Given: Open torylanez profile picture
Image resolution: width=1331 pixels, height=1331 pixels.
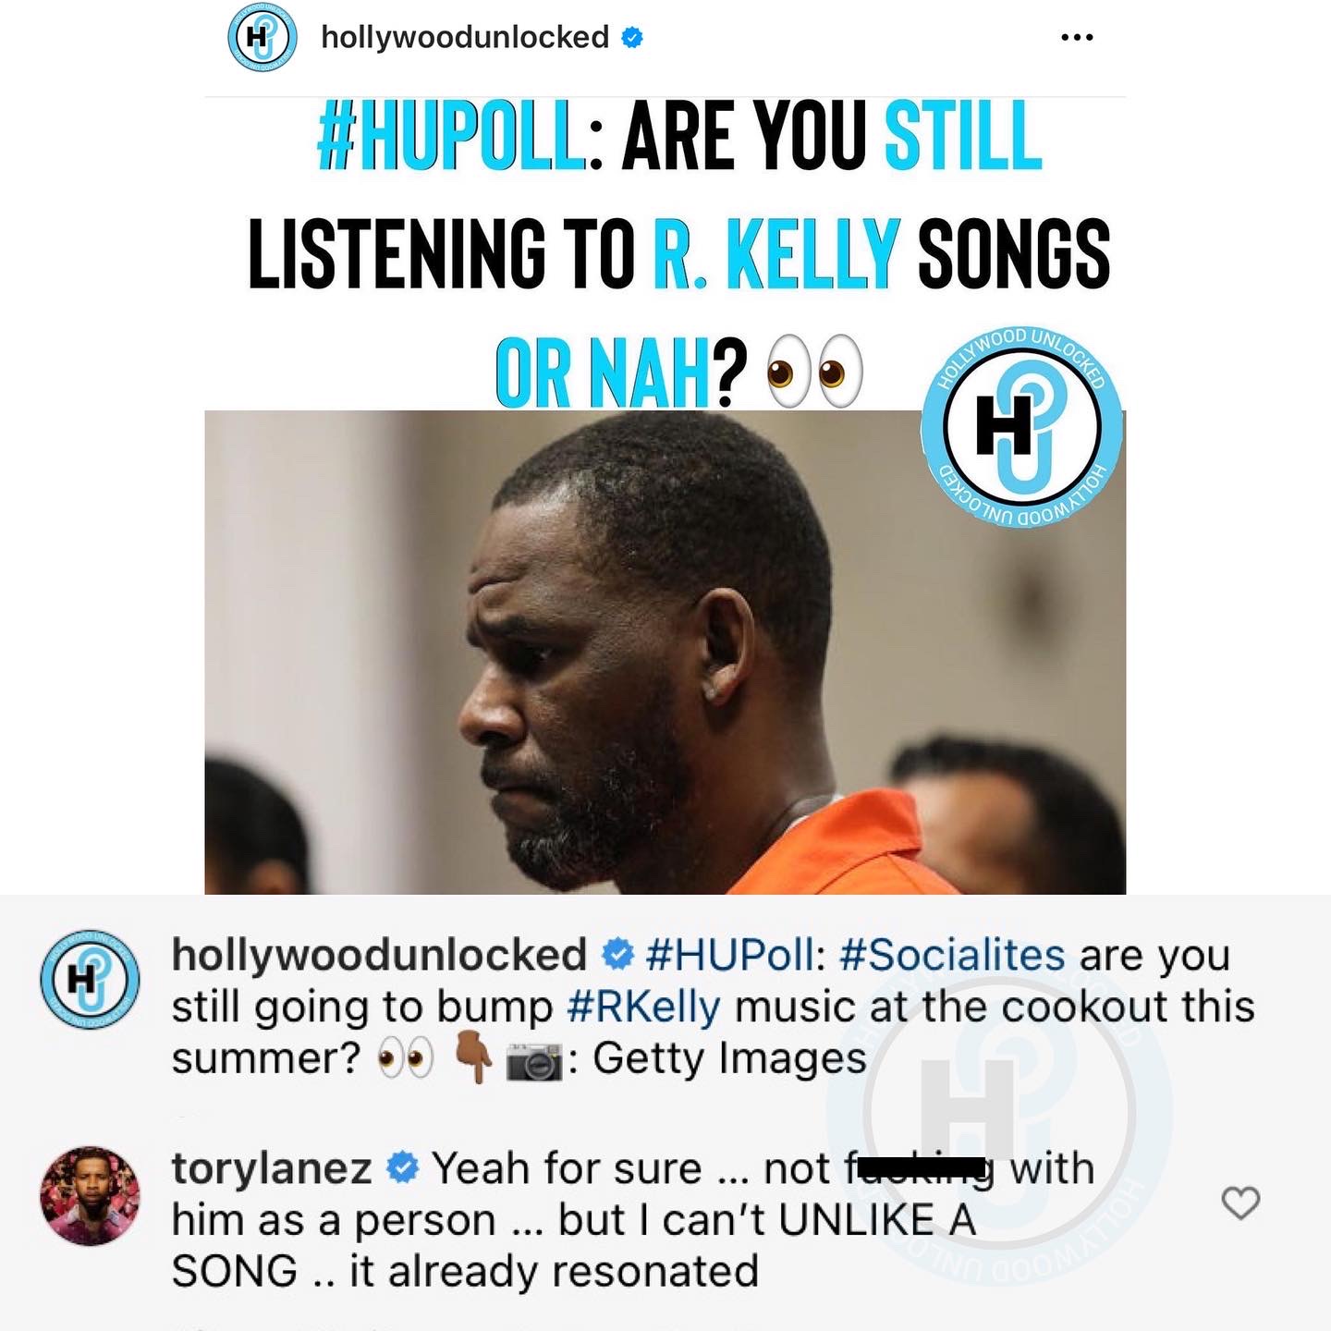Looking at the screenshot, I should coord(90,1196).
